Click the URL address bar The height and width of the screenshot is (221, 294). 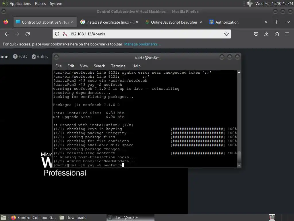pos(142,34)
